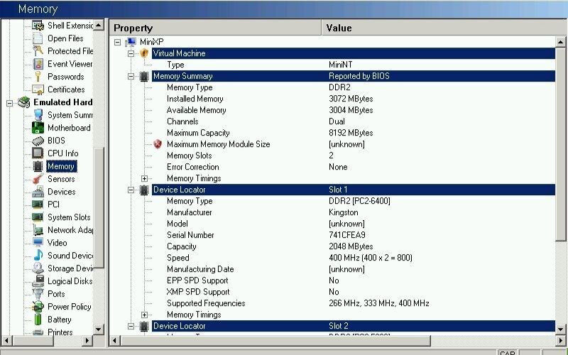Select the Shell Extensions icon in sidebar
568x355 pixels.
click(38, 26)
